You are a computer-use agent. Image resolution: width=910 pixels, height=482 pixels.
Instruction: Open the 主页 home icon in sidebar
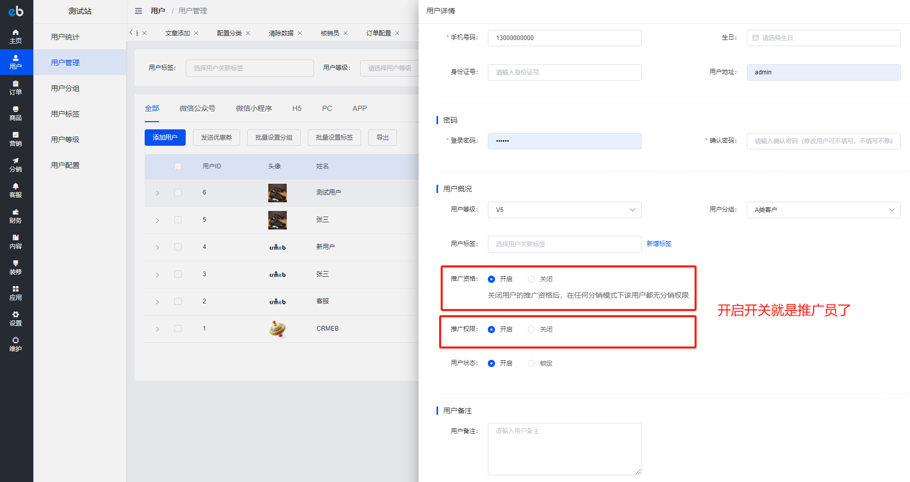pos(16,36)
